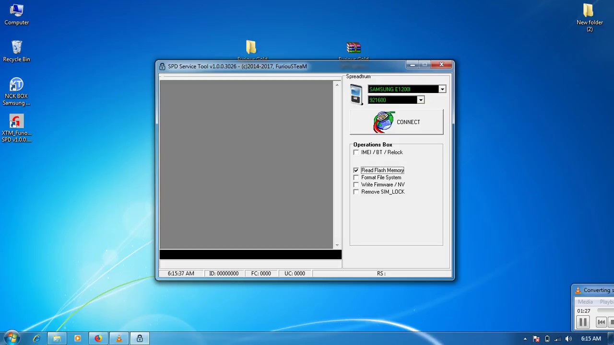Select XTM_Furio SPD desktop shortcut
614x345 pixels.
coord(16,128)
